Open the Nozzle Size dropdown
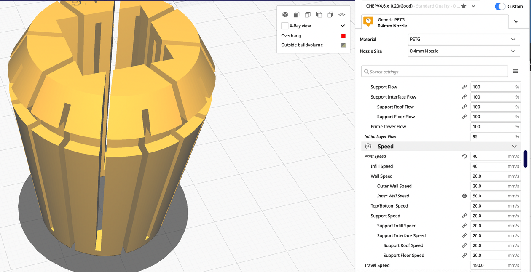 464,51
